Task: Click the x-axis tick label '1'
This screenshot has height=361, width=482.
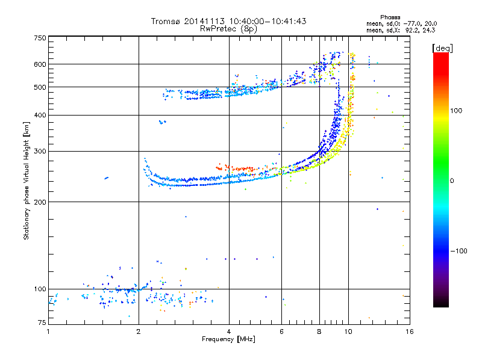Action: [48, 332]
